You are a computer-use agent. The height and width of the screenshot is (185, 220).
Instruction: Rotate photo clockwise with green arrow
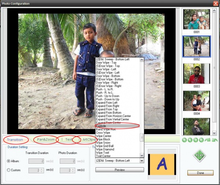click(208, 140)
